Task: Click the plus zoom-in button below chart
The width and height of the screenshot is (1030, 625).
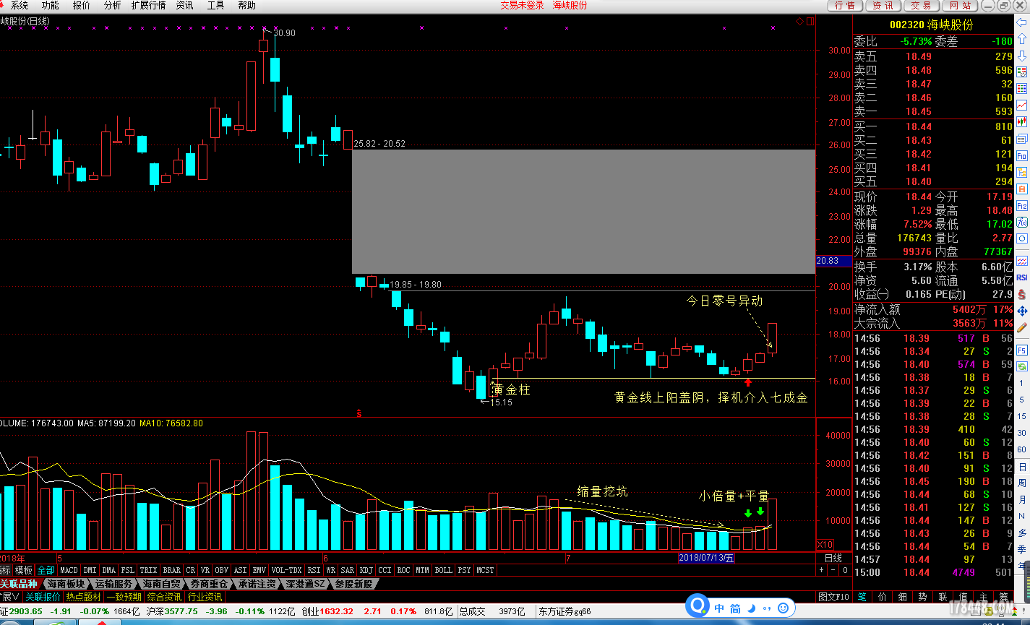Action: click(x=821, y=570)
